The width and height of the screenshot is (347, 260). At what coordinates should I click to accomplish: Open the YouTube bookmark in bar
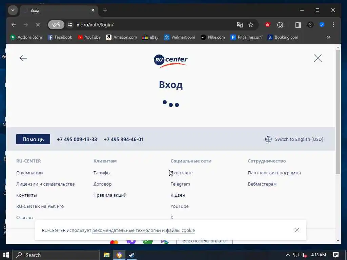coord(89,37)
